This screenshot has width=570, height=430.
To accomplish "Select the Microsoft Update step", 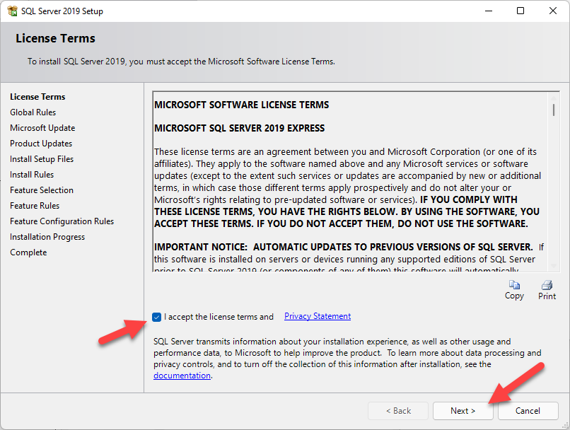I will (x=42, y=128).
